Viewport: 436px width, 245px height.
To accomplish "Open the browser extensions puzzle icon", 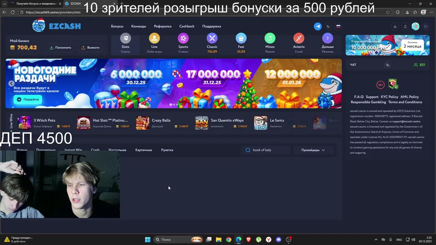I will click(x=398, y=12).
